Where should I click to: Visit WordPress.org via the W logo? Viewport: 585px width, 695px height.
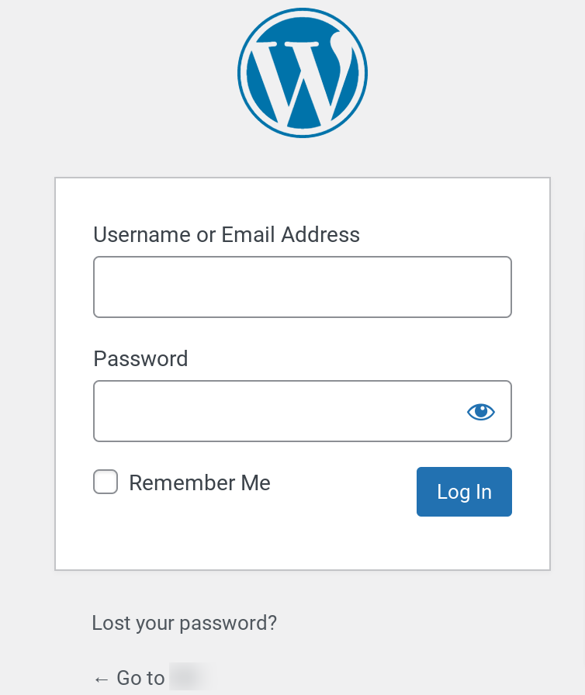(303, 73)
